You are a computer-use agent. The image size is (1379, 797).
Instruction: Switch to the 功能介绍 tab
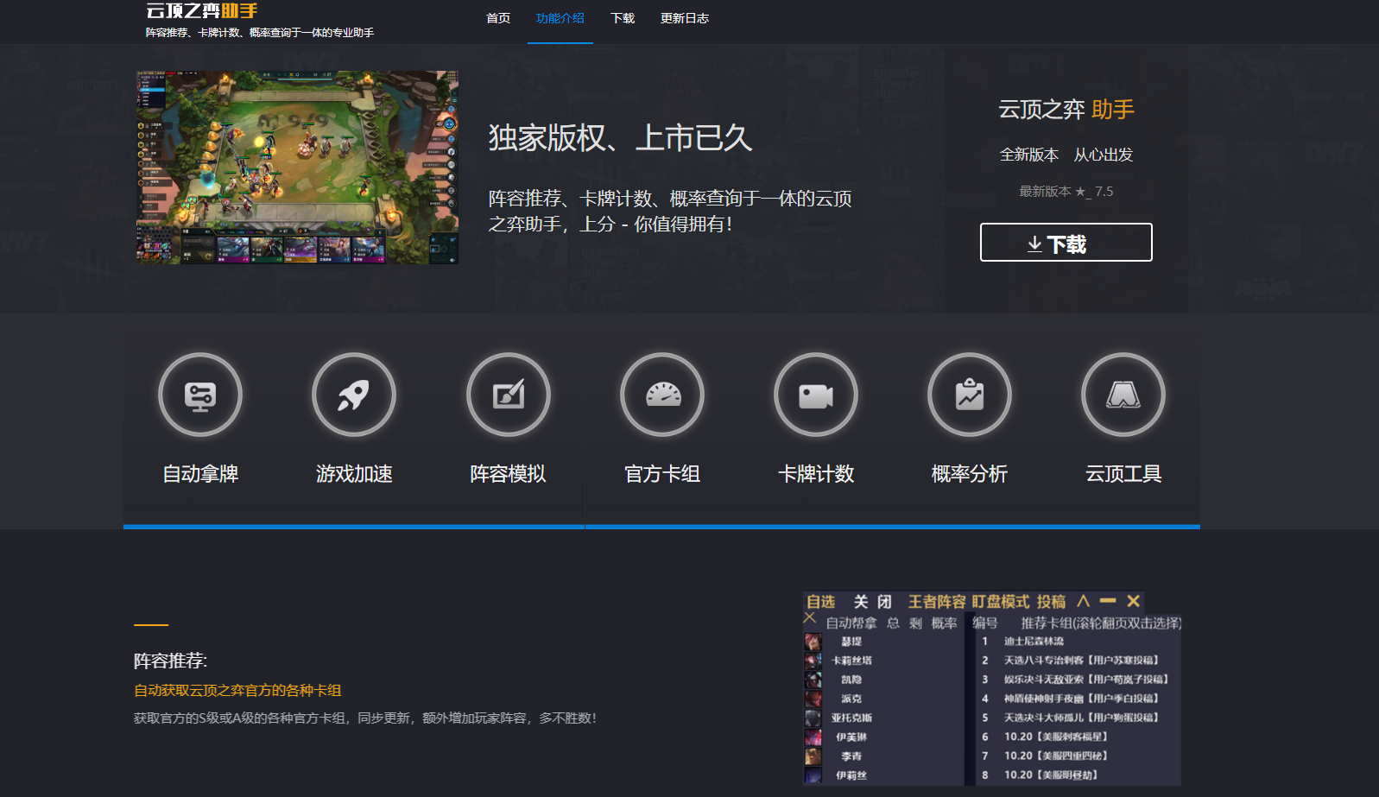pos(560,18)
